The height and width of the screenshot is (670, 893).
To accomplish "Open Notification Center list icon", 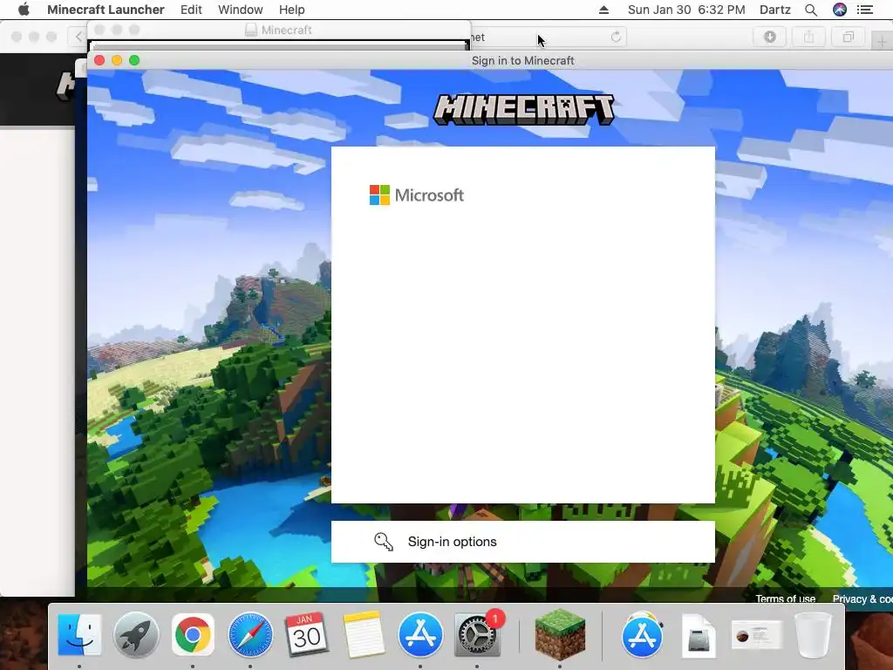I will click(x=865, y=10).
